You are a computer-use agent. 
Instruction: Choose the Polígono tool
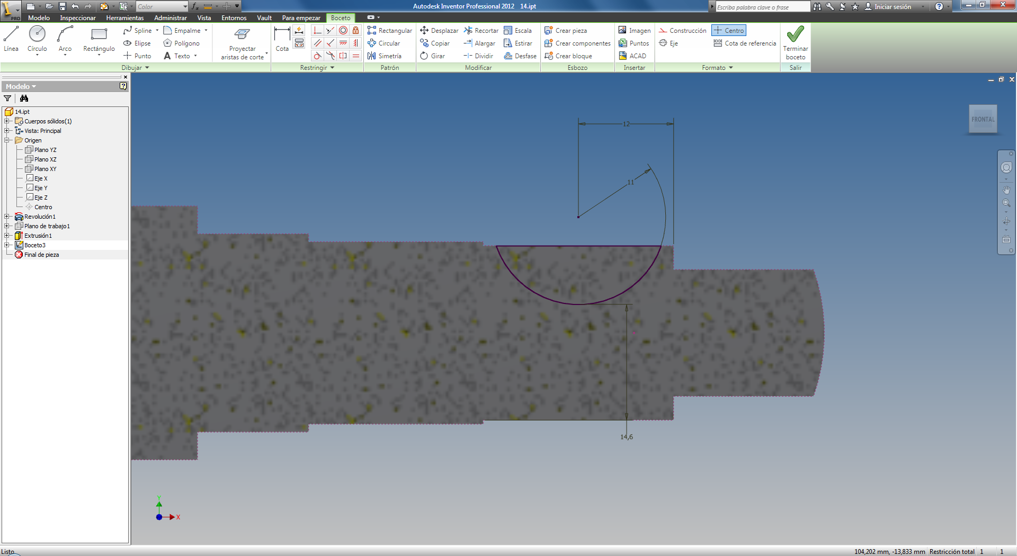pos(182,43)
